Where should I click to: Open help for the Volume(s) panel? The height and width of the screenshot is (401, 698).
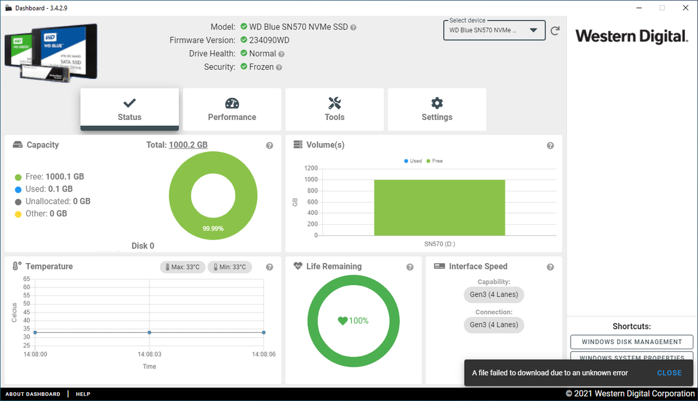(550, 146)
